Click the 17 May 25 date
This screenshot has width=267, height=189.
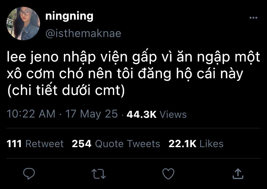[92, 114]
